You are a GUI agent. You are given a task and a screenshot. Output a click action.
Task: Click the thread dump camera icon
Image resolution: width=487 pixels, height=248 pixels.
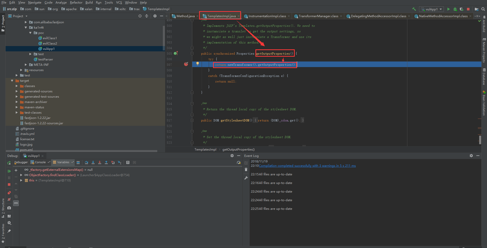pos(9,208)
